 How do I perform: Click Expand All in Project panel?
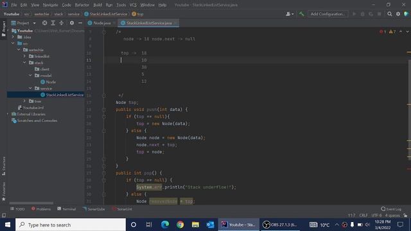pos(53,23)
